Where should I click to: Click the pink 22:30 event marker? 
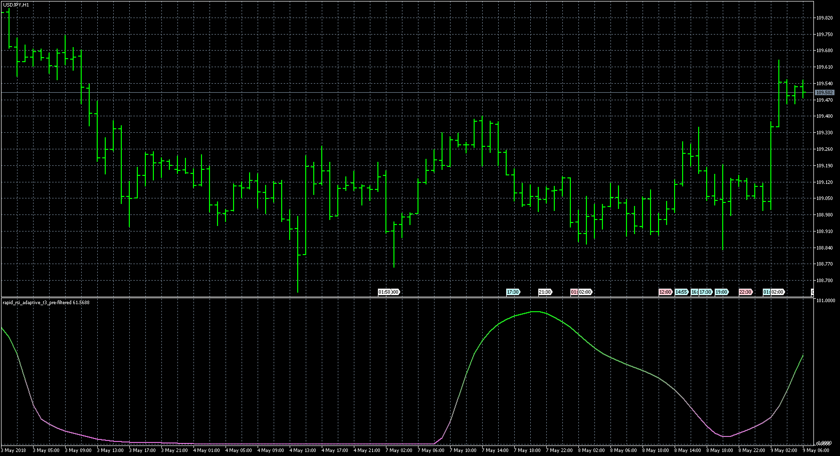745,292
